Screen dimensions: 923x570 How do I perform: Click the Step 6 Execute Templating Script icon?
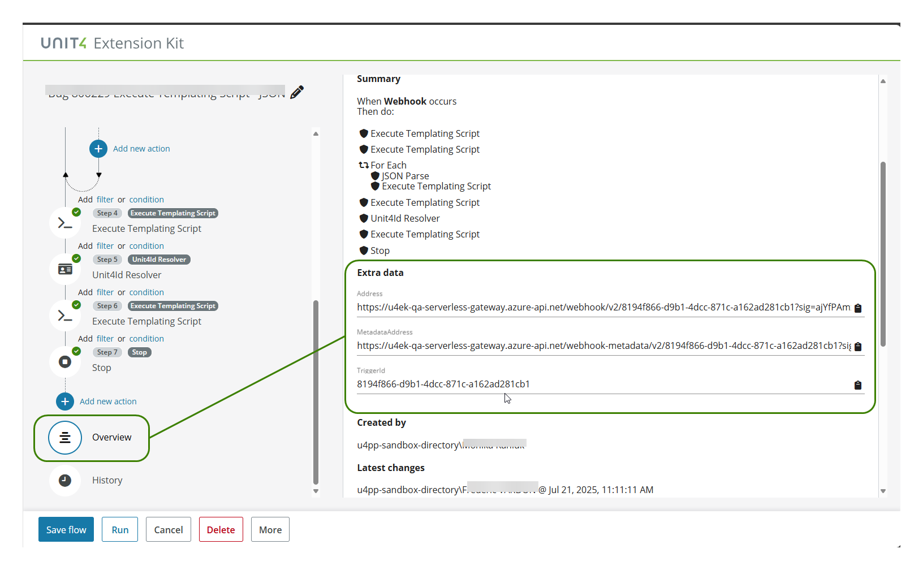[x=65, y=315]
